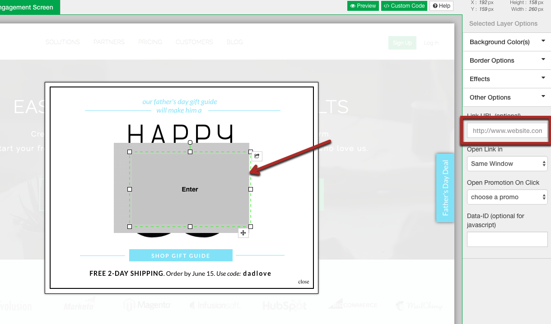Screen dimensions: 551x324
Task: Open the Custom Code editor
Action: coord(404,6)
